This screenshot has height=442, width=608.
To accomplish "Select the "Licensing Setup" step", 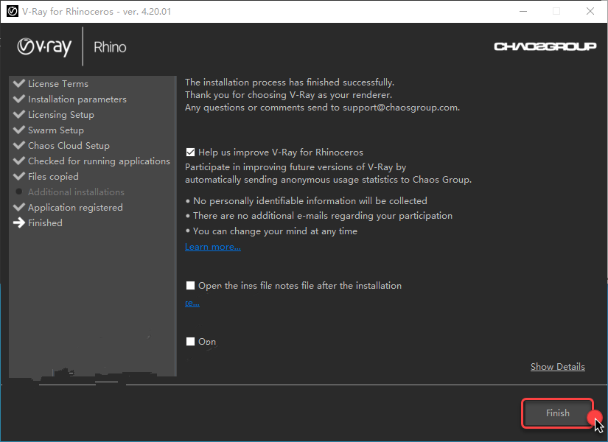I will point(61,115).
